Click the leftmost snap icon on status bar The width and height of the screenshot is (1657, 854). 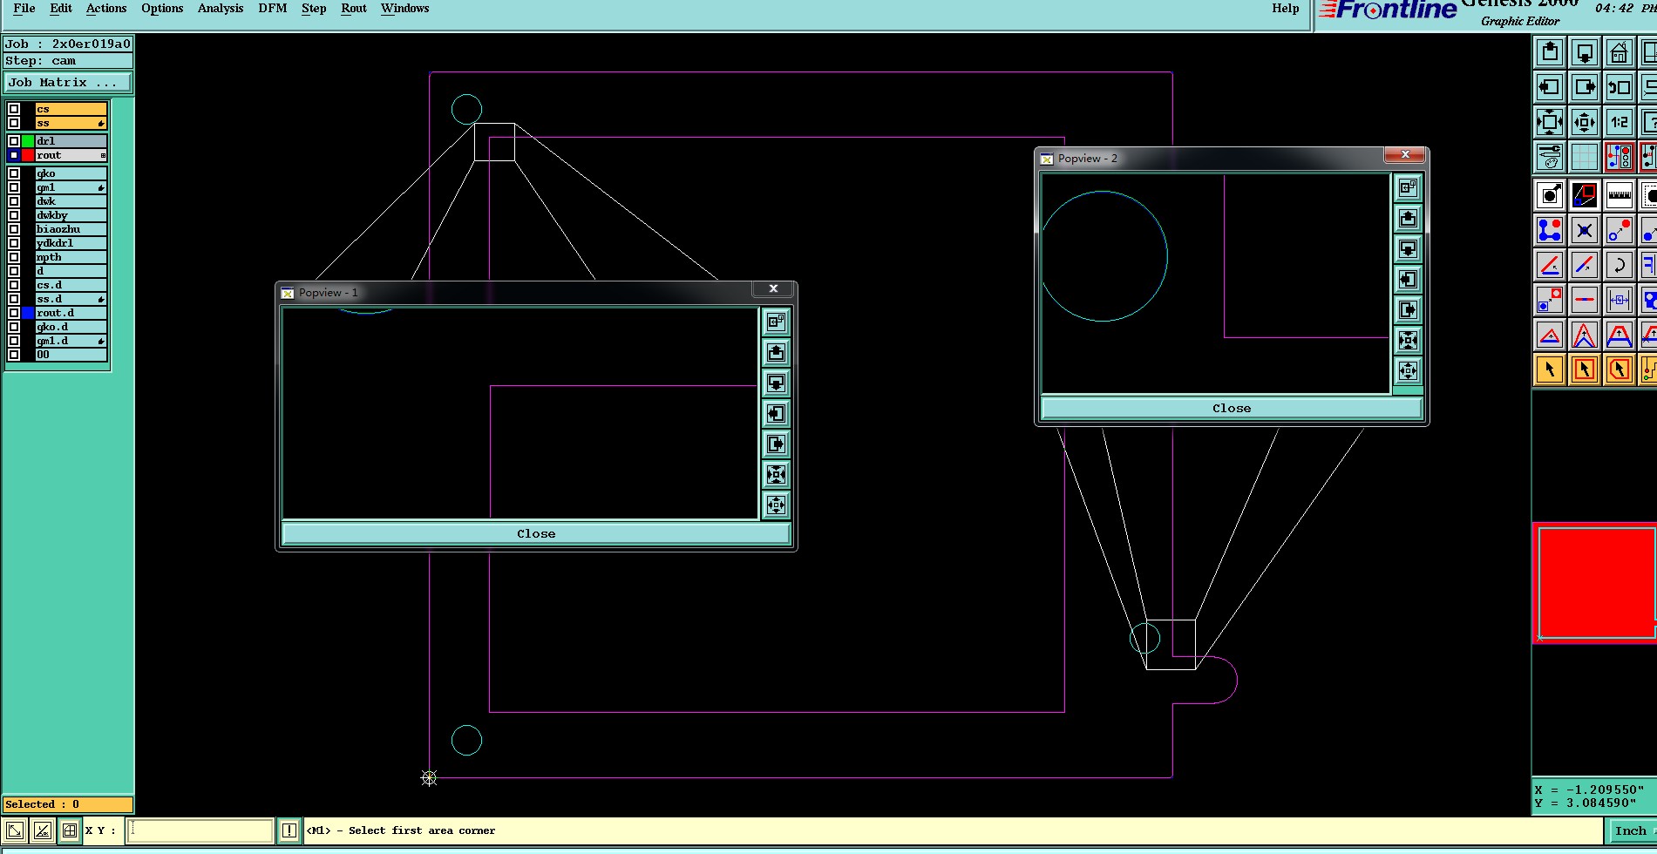(15, 830)
